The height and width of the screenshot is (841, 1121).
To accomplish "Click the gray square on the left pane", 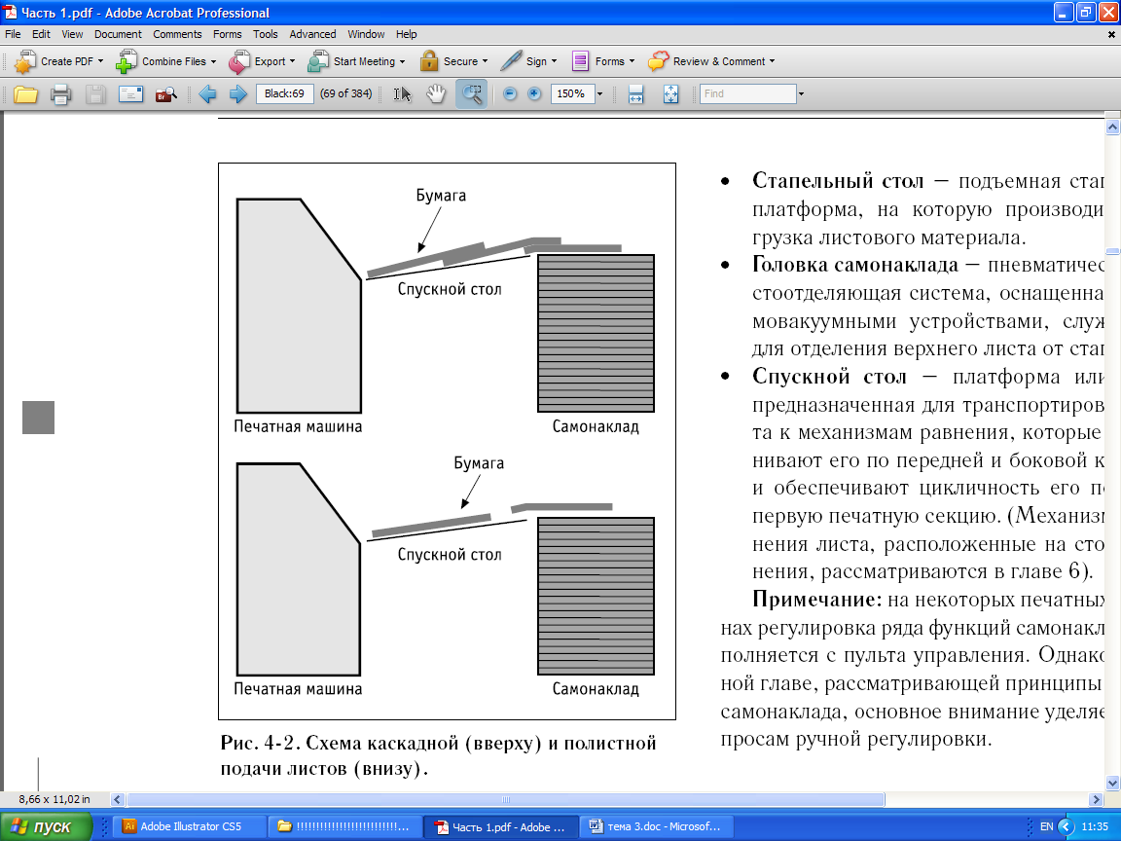I will (39, 418).
